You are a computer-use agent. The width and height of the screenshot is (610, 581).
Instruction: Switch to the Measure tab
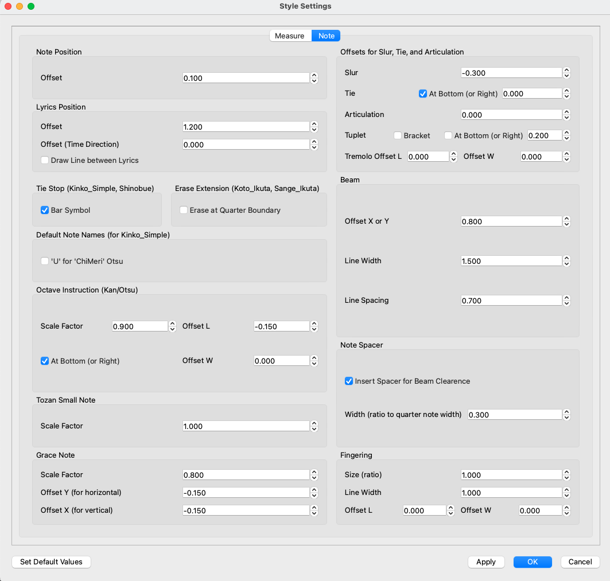[290, 36]
